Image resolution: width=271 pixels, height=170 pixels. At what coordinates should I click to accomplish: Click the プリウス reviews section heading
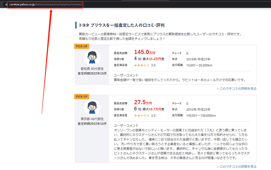122,25
